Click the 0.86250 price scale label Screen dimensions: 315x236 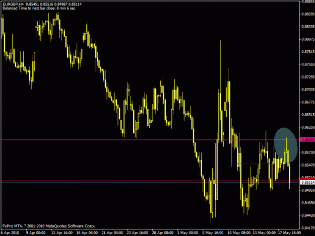point(308,127)
